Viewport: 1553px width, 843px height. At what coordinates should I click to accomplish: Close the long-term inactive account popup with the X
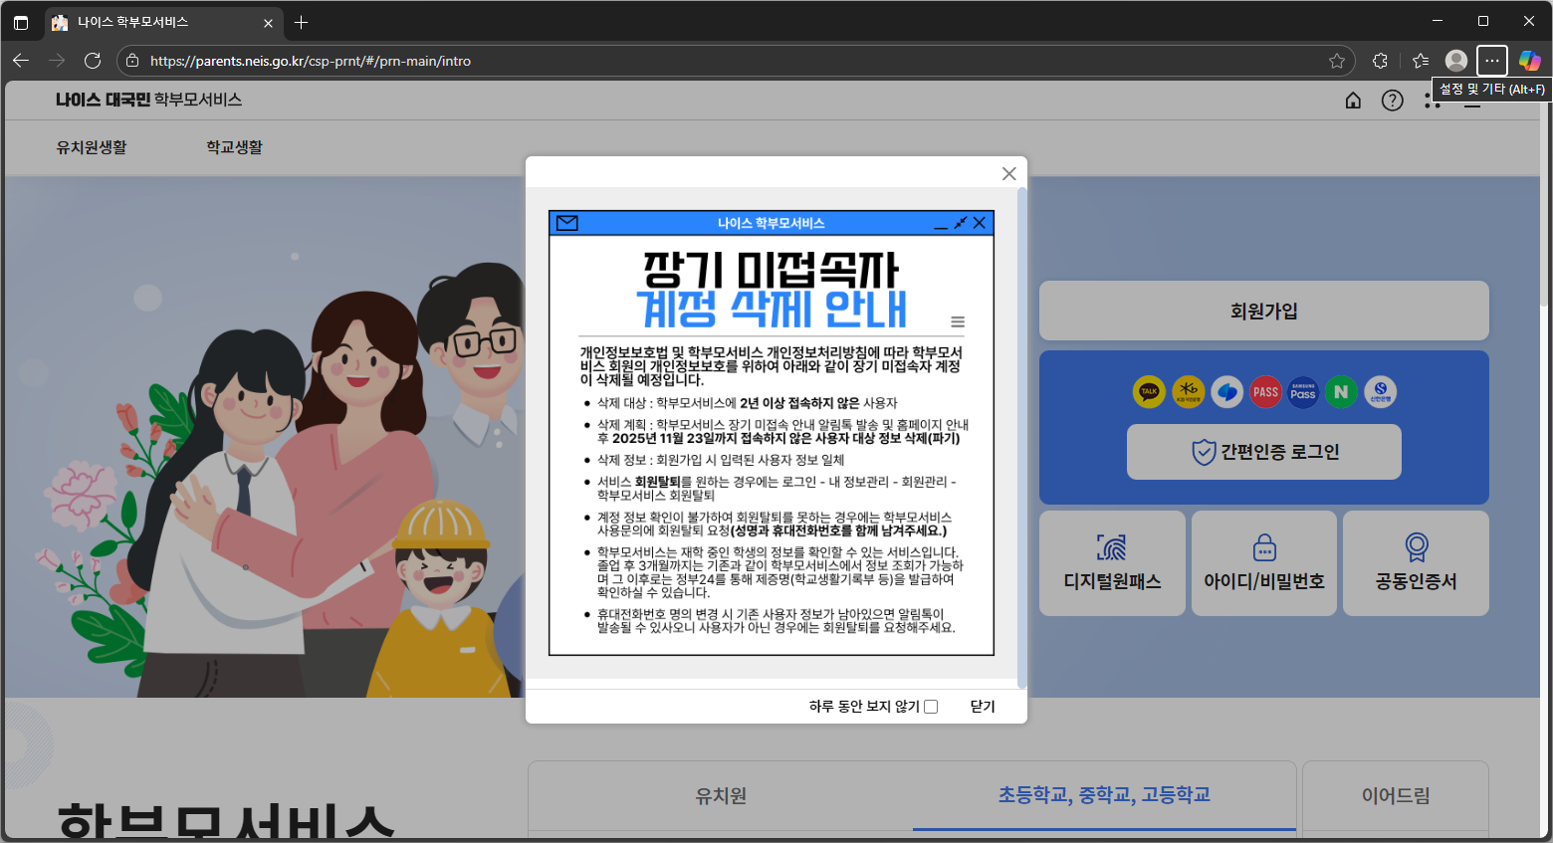1008,174
